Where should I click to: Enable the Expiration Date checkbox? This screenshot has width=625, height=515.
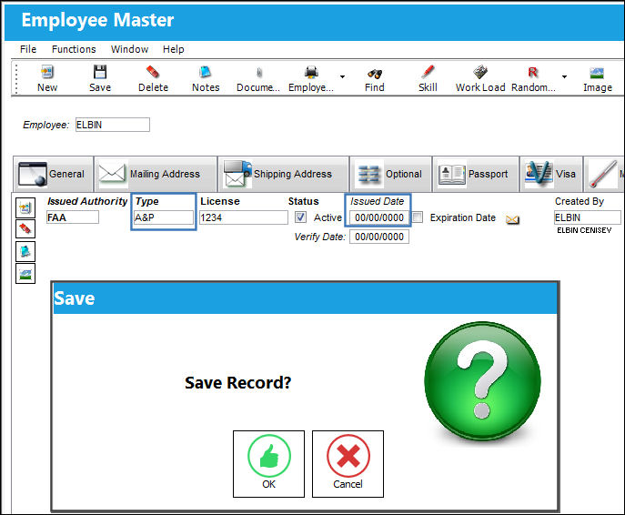click(418, 217)
